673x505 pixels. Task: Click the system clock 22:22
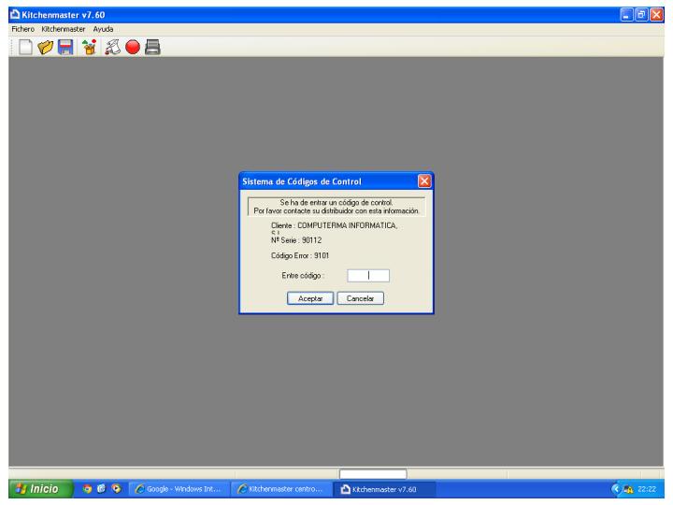(647, 489)
